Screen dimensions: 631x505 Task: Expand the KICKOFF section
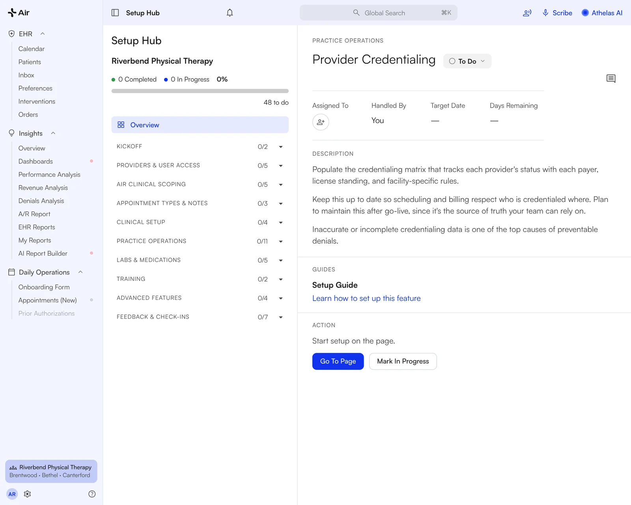pyautogui.click(x=200, y=146)
